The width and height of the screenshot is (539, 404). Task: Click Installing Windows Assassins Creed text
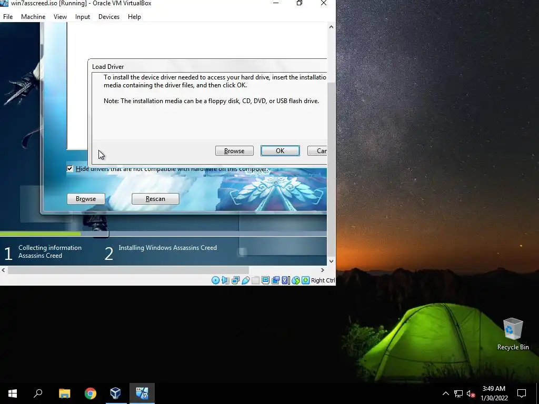click(168, 248)
